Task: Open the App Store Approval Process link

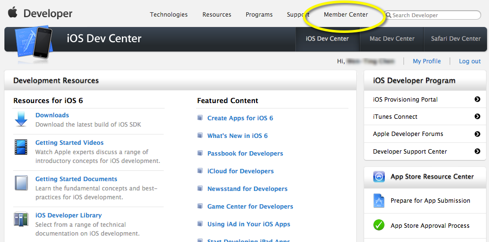Action: [x=430, y=225]
